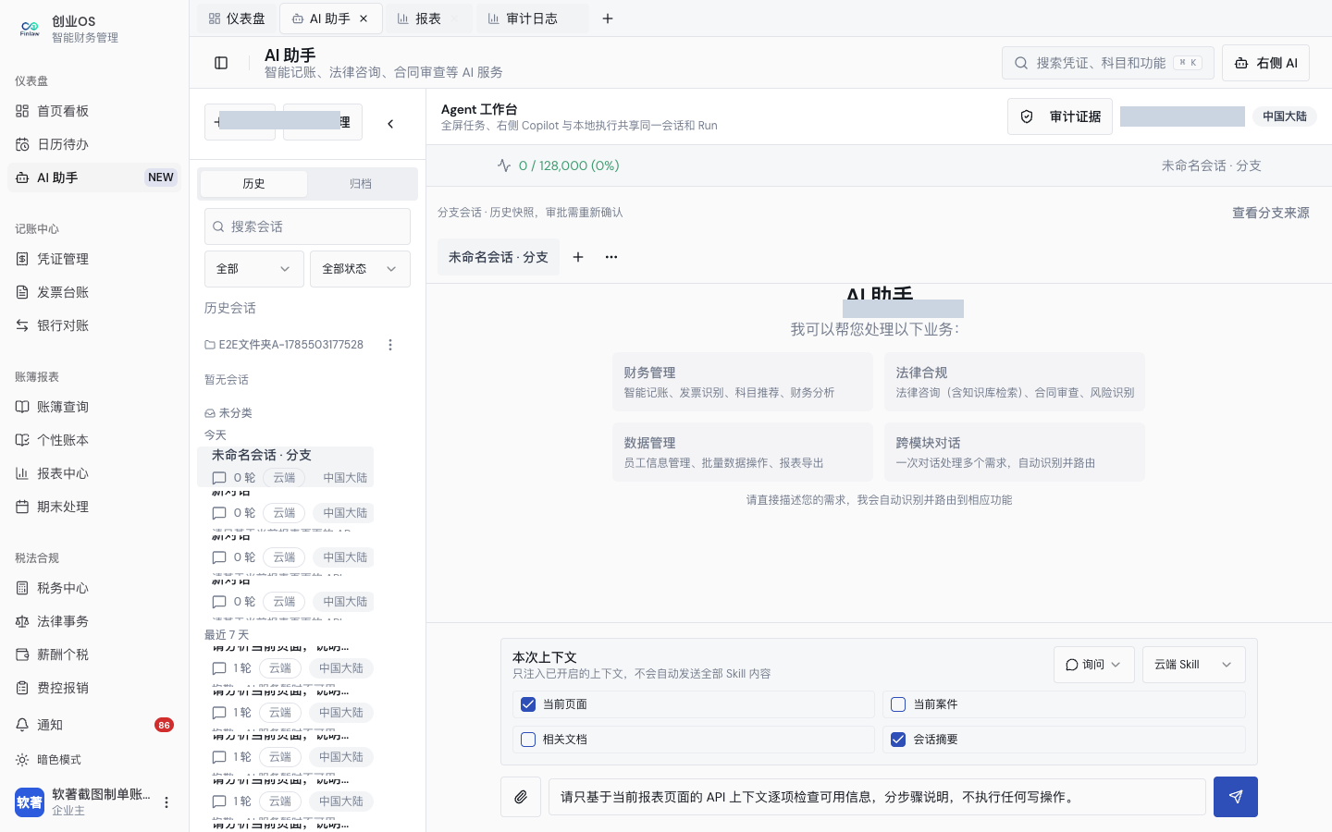Image resolution: width=1332 pixels, height=832 pixels.
Task: Open 账簿查询
Action: click(94, 407)
